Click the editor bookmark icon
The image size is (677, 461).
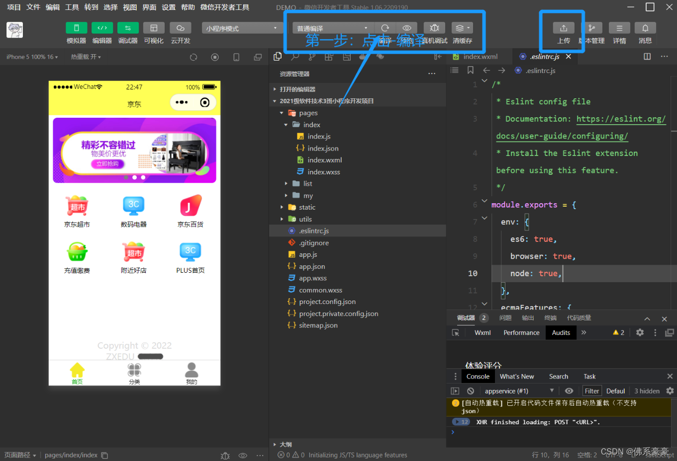point(470,71)
